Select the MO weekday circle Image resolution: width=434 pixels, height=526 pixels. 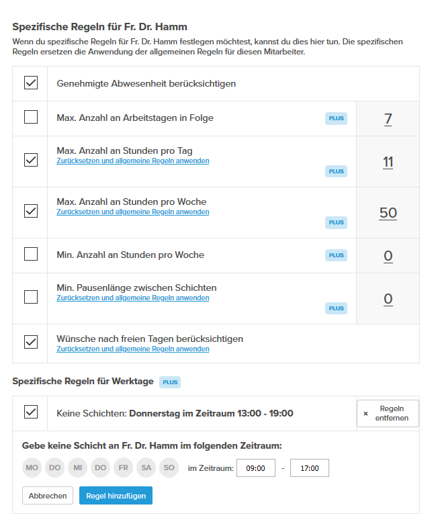point(32,468)
